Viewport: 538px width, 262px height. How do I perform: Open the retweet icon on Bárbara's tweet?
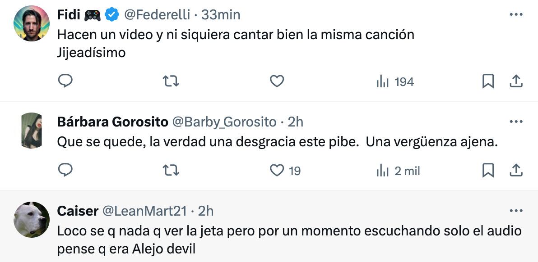coord(172,170)
